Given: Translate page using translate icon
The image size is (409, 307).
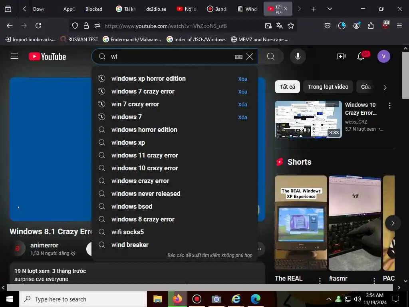Looking at the screenshot, I should 279,26.
